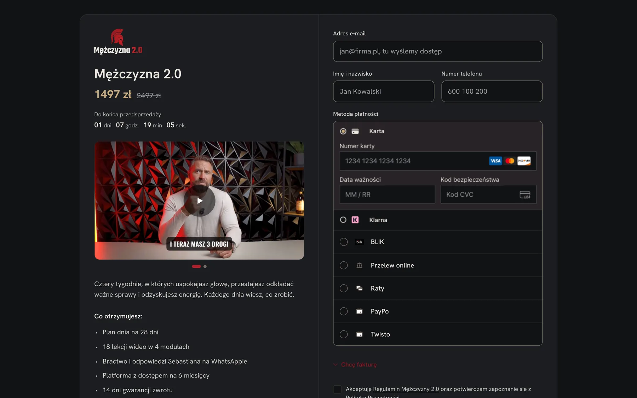Click the bank icon next to Przelew online
The height and width of the screenshot is (398, 637).
tap(359, 265)
